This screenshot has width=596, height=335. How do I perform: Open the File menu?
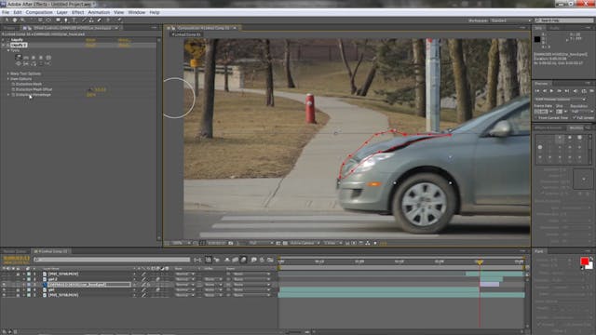tap(6, 12)
